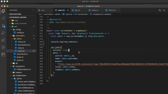Open permissions.ts file
This screenshot has height=94, width=168.
[22, 45]
